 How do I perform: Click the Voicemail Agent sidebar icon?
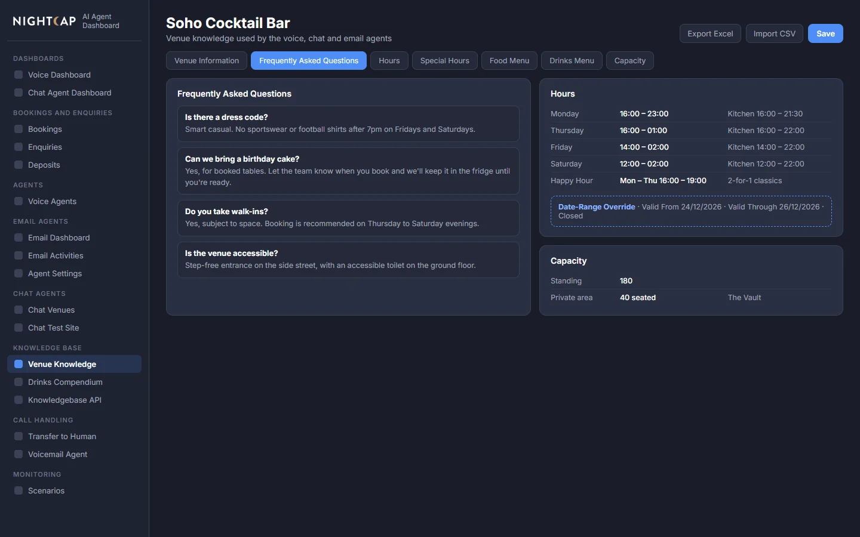(x=19, y=454)
